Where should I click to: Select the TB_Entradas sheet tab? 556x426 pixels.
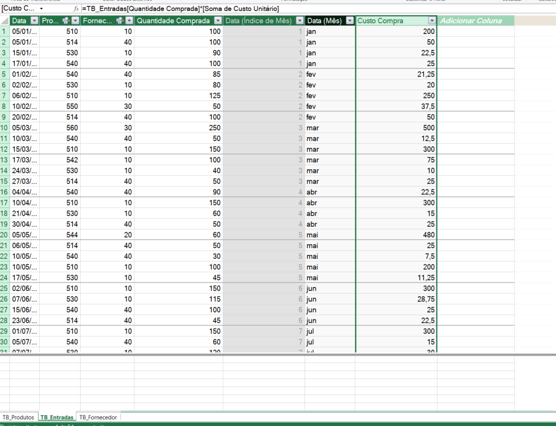click(57, 417)
